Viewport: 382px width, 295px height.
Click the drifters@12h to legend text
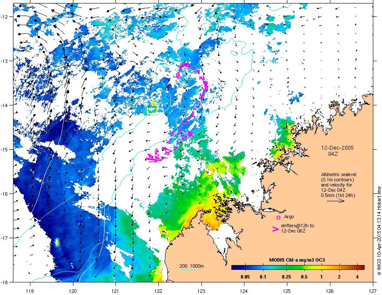pos(297,226)
